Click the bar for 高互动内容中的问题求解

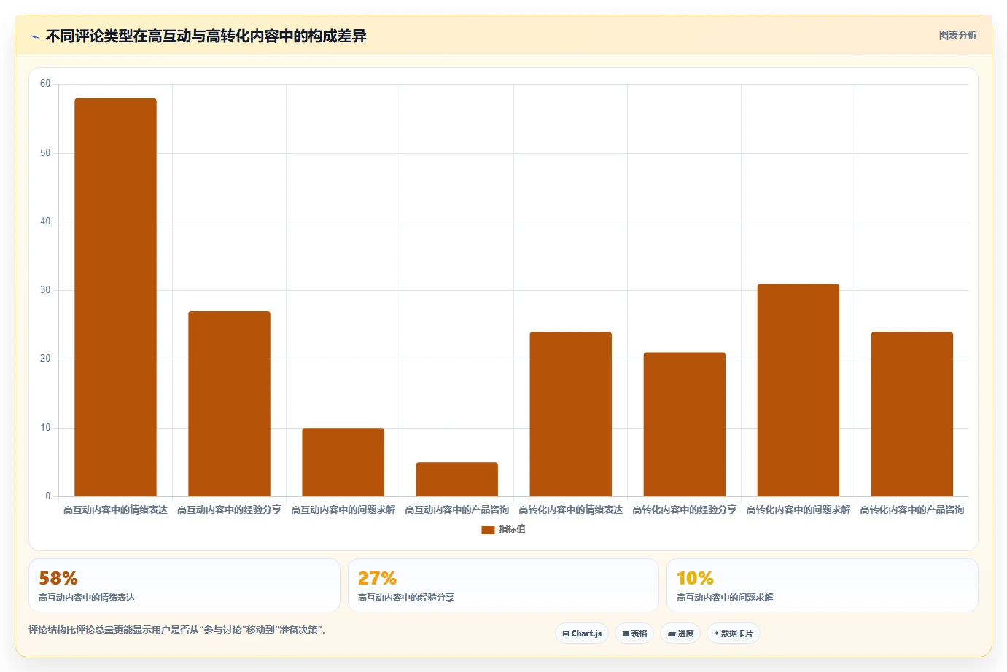pos(343,462)
